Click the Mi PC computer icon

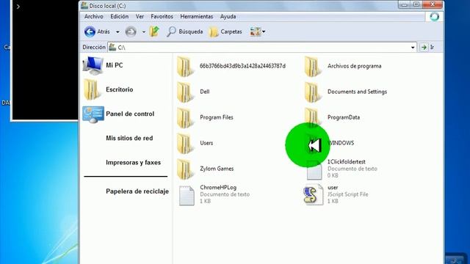click(x=93, y=65)
